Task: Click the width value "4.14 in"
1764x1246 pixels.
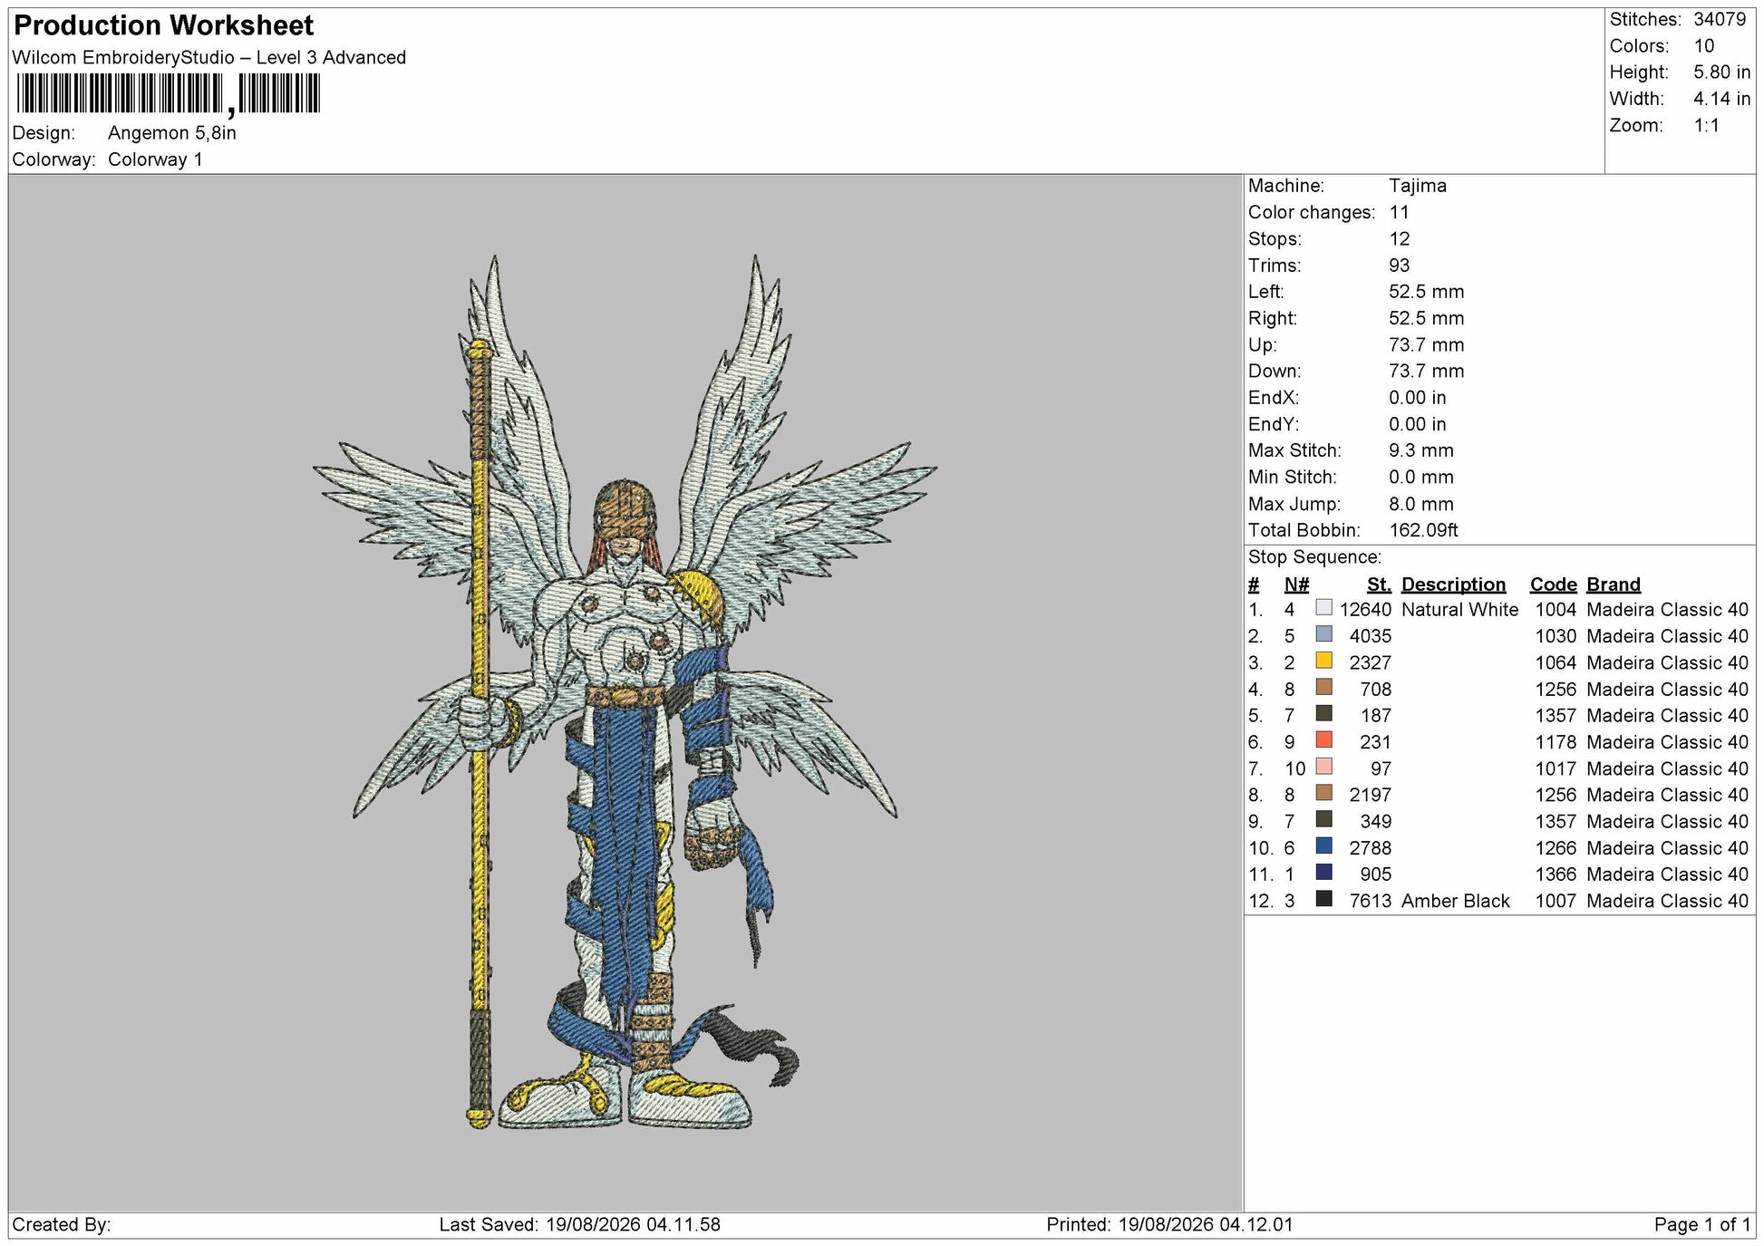Action: [1721, 99]
